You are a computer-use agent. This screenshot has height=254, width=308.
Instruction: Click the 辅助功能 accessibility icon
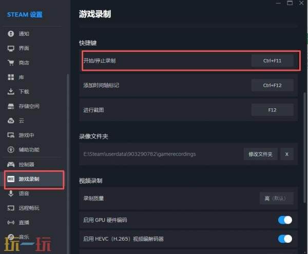point(11,149)
